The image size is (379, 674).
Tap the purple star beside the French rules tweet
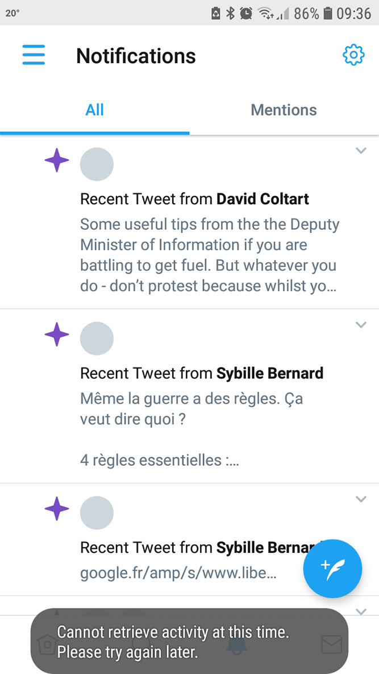click(x=57, y=334)
